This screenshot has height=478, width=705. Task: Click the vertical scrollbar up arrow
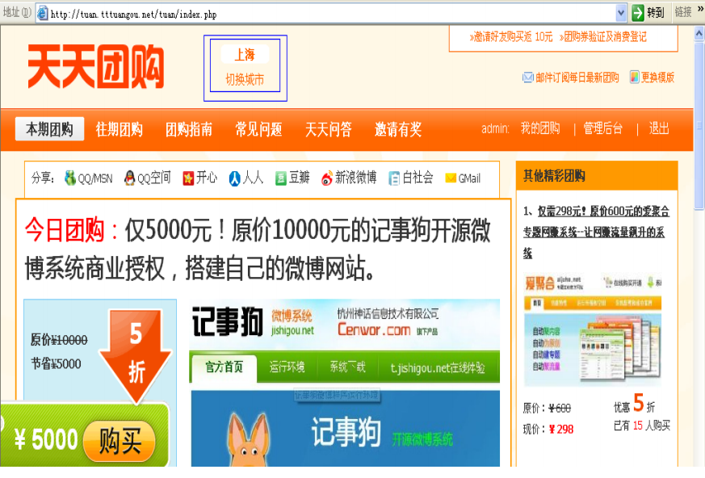699,33
